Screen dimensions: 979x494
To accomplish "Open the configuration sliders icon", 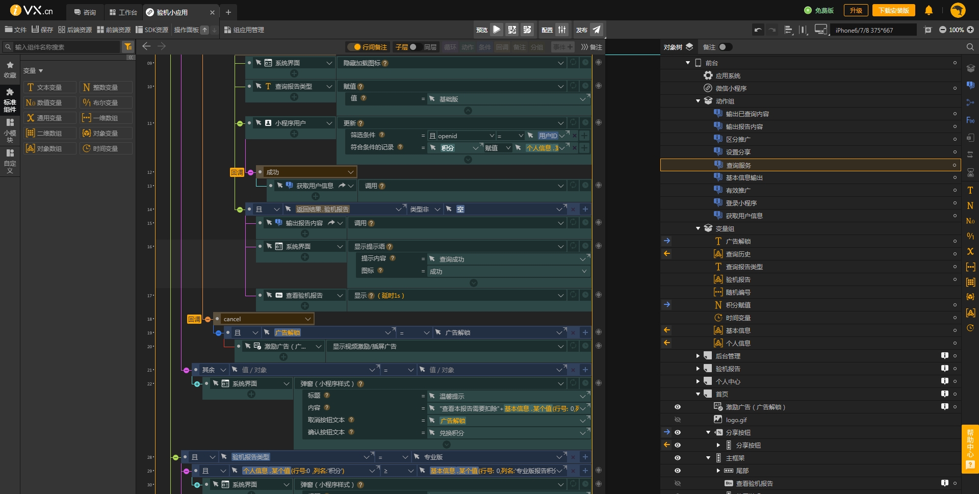I will coord(562,30).
